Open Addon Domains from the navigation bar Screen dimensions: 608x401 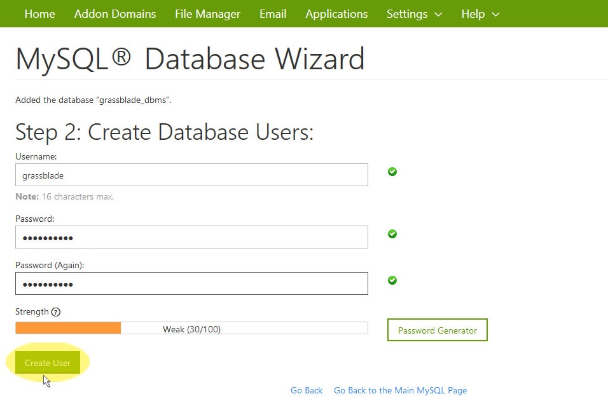click(x=114, y=14)
